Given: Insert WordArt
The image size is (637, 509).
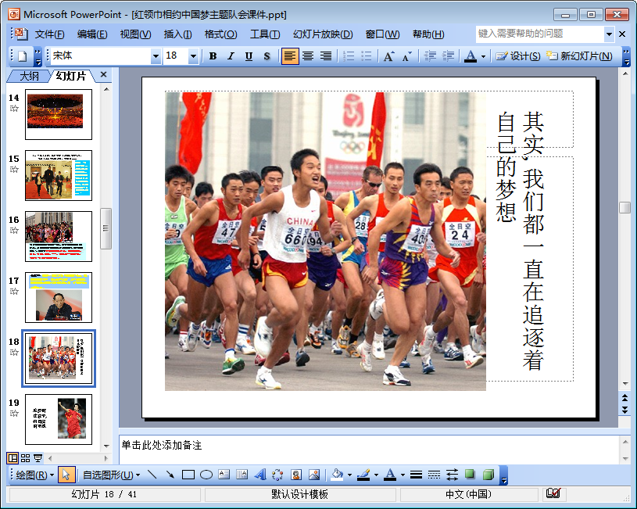Looking at the screenshot, I should coord(260,475).
